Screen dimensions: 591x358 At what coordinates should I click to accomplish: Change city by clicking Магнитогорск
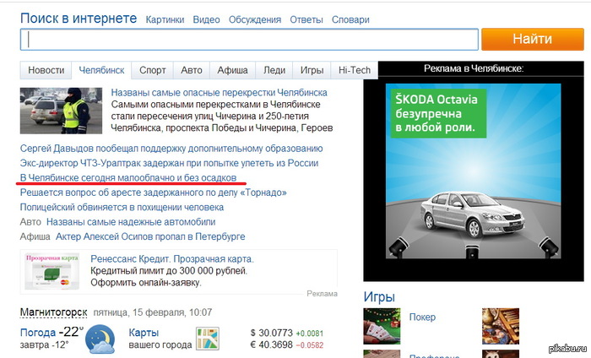pyautogui.click(x=53, y=312)
